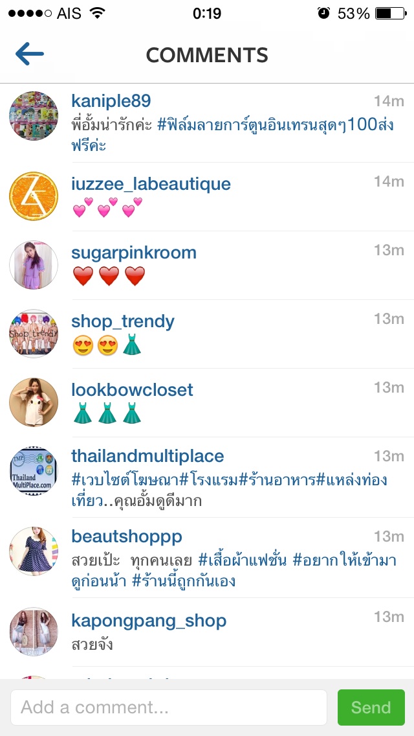Tap the green Send button
This screenshot has width=414, height=736.
[371, 707]
